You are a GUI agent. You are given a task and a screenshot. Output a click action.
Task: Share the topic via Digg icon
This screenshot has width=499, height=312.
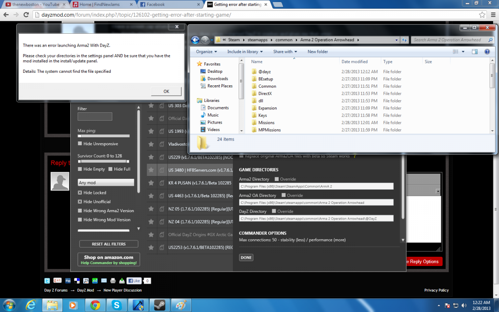click(x=67, y=281)
